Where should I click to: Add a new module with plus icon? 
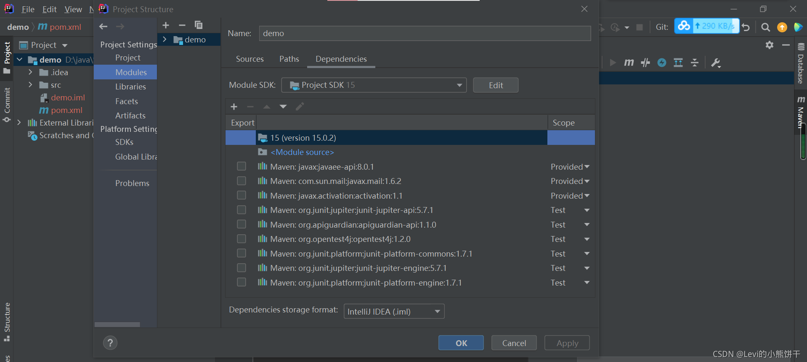point(166,25)
